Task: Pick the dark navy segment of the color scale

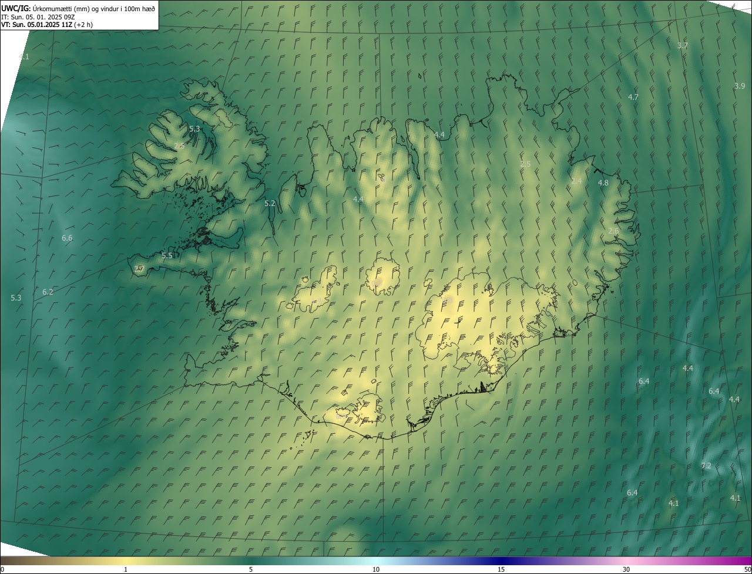Action: click(x=501, y=561)
